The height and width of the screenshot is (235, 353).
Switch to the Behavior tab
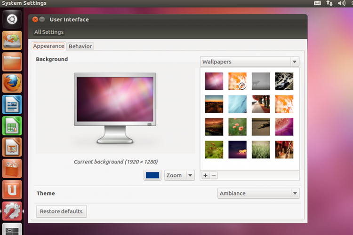(80, 46)
